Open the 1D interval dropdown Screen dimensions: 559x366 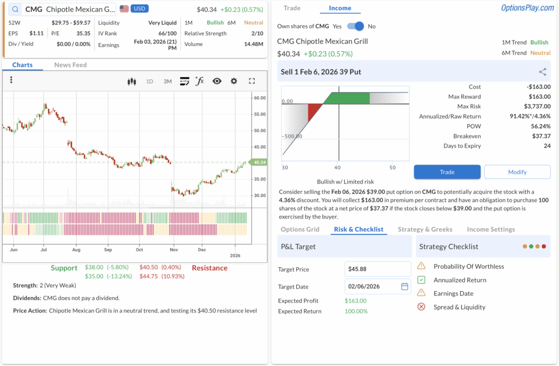click(x=150, y=81)
